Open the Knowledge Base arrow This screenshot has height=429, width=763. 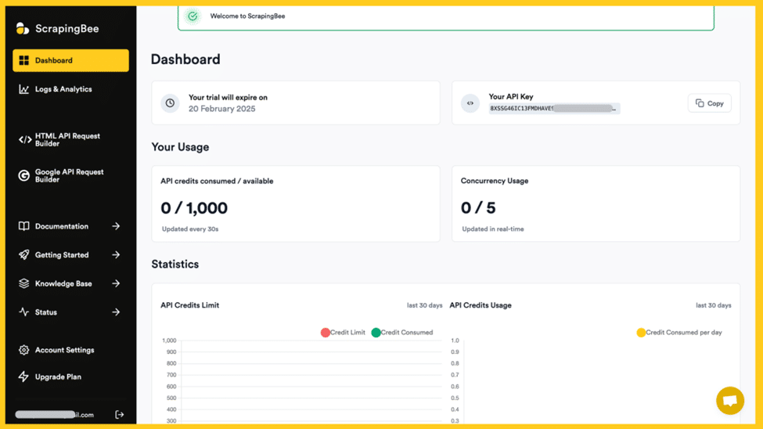116,283
